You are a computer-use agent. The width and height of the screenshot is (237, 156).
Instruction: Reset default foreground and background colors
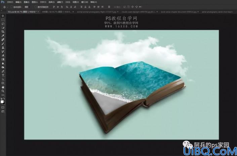pyautogui.click(x=1, y=98)
